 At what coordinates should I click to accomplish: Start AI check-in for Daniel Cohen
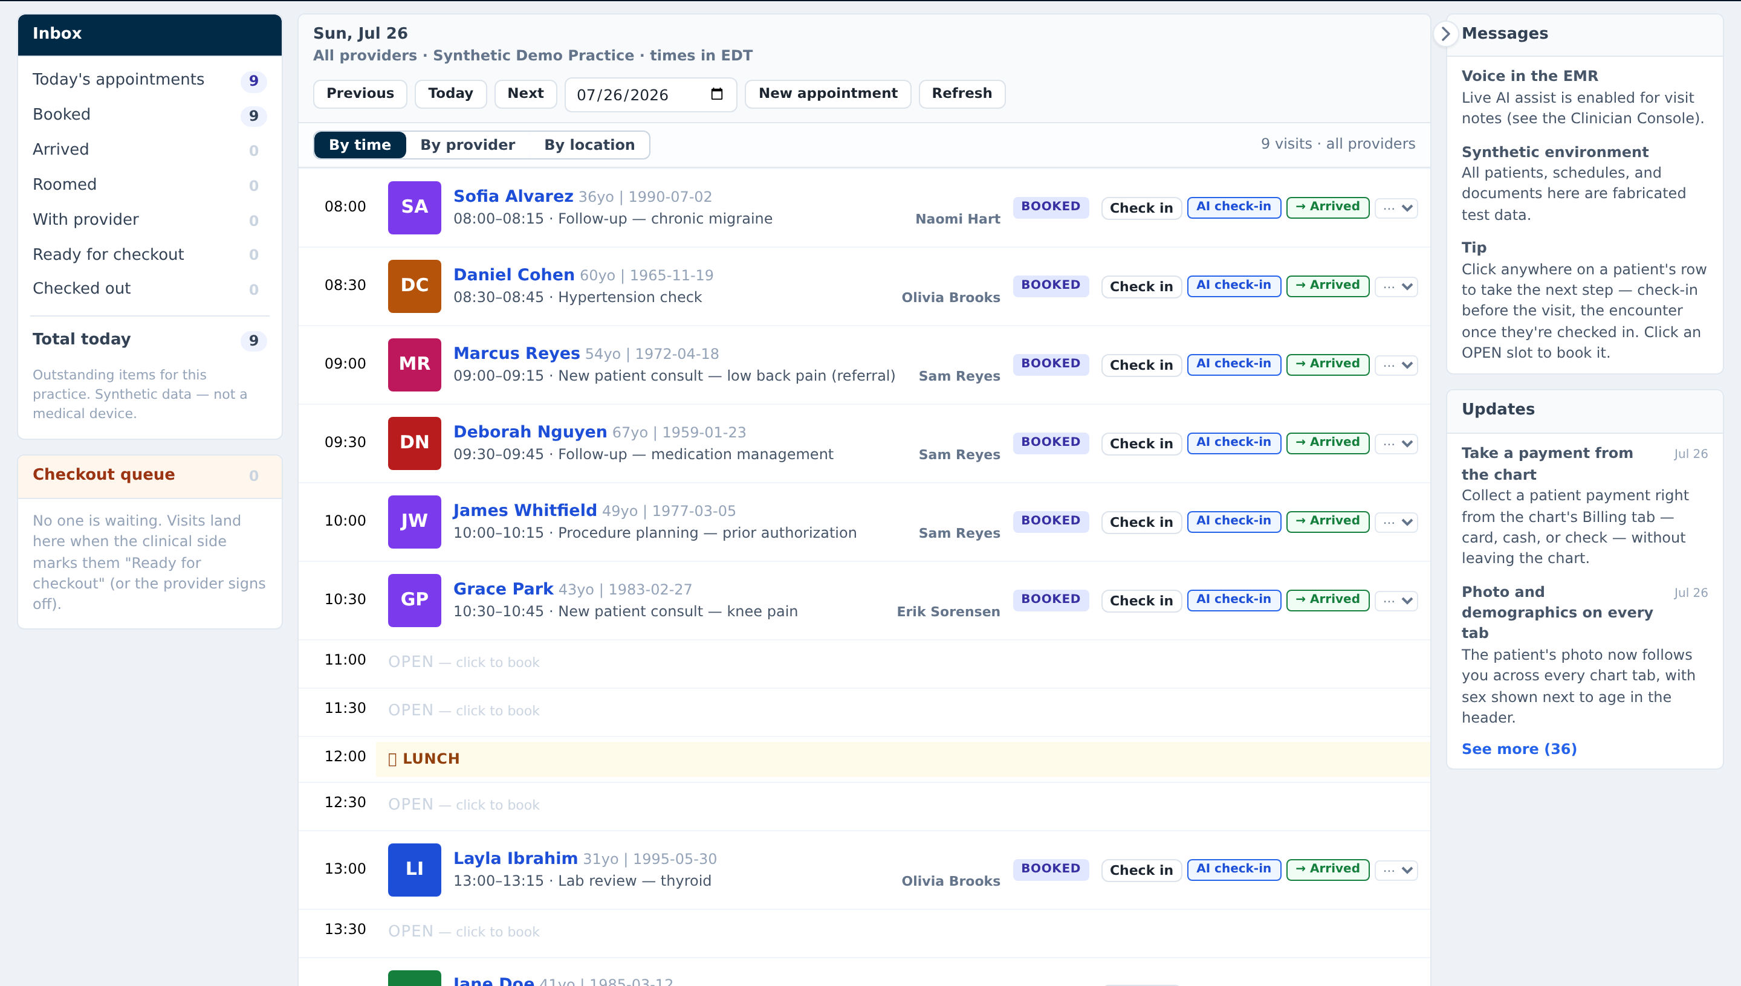pyautogui.click(x=1234, y=286)
